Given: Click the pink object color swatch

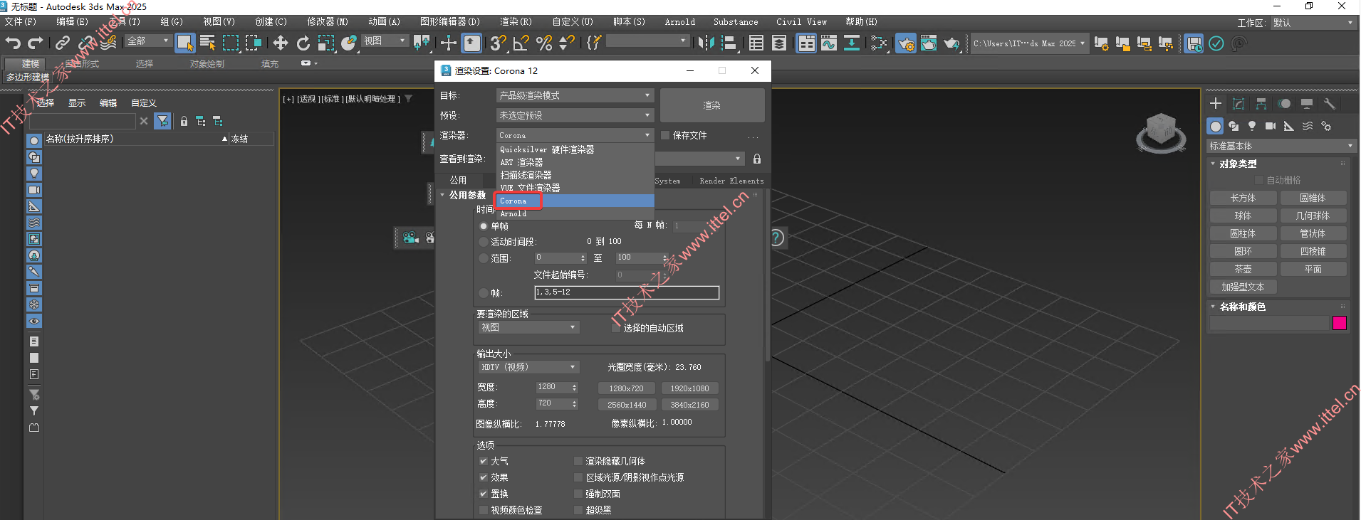Looking at the screenshot, I should coord(1340,323).
